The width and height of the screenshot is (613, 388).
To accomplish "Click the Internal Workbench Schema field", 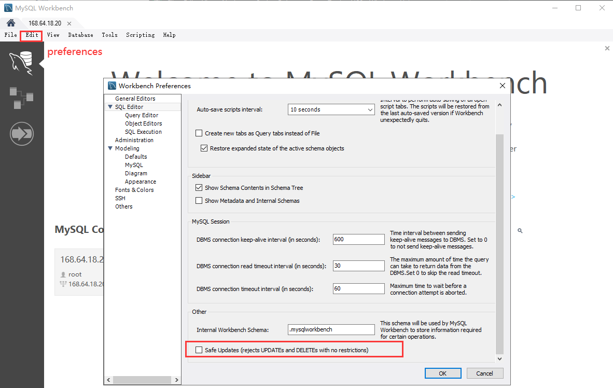I will pyautogui.click(x=331, y=330).
